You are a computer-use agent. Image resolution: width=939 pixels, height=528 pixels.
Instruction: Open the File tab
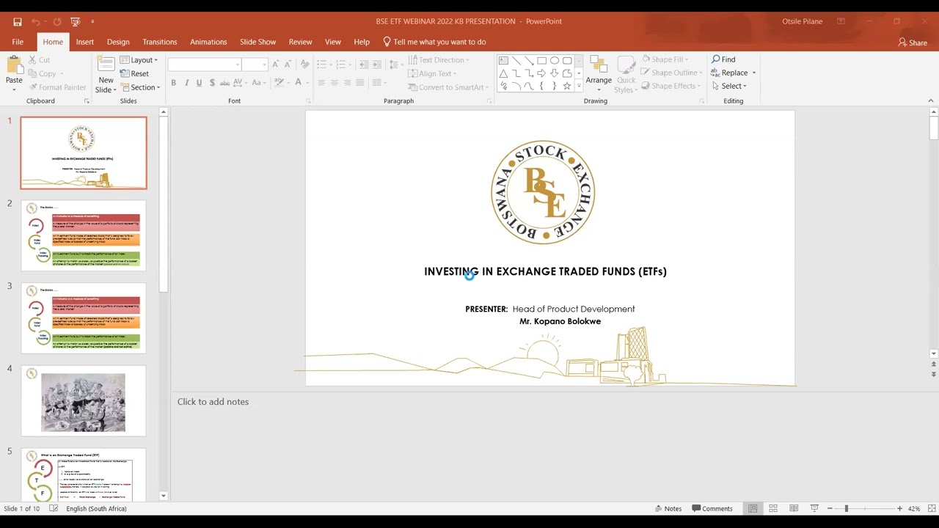18,42
